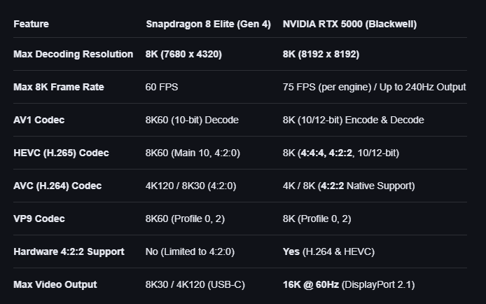Image resolution: width=486 pixels, height=304 pixels.
Task: Click the 8K (7680 x 4320) cell
Action: [183, 54]
